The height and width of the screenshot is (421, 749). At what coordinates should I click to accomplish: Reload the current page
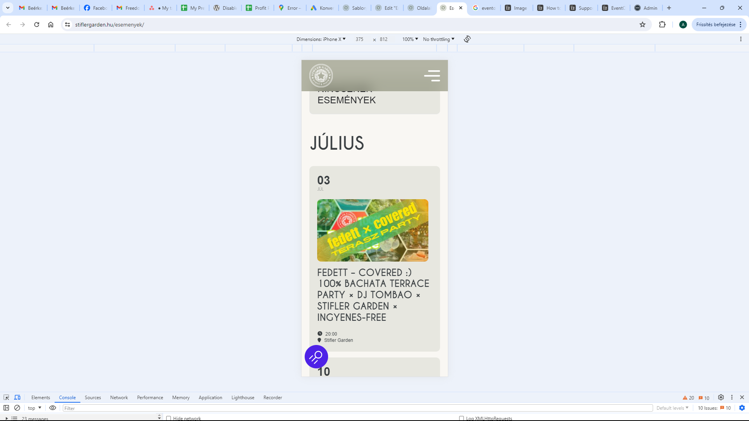(x=37, y=25)
